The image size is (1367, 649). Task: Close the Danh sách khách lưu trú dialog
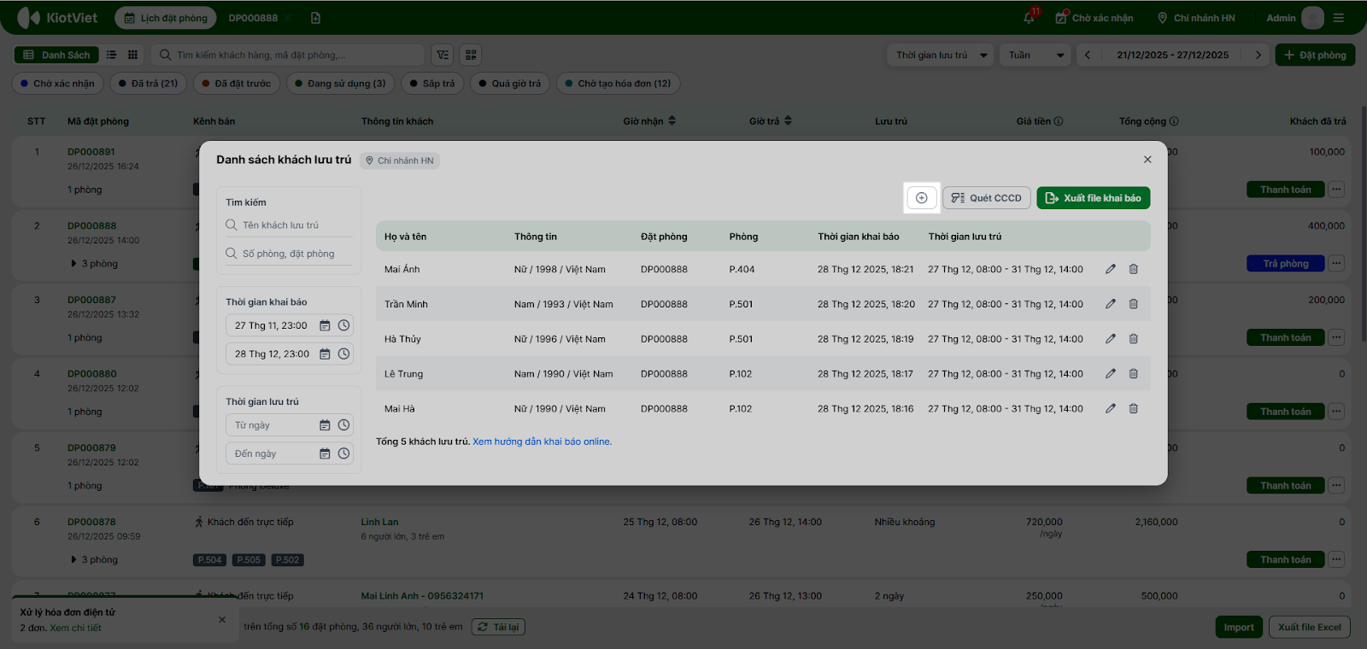(1147, 160)
